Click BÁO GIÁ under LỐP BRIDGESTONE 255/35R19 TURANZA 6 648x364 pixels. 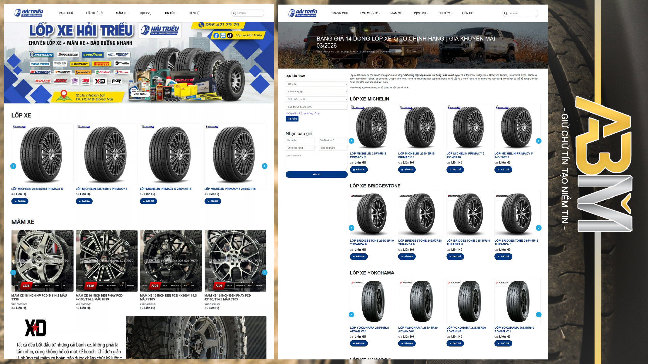click(358, 257)
